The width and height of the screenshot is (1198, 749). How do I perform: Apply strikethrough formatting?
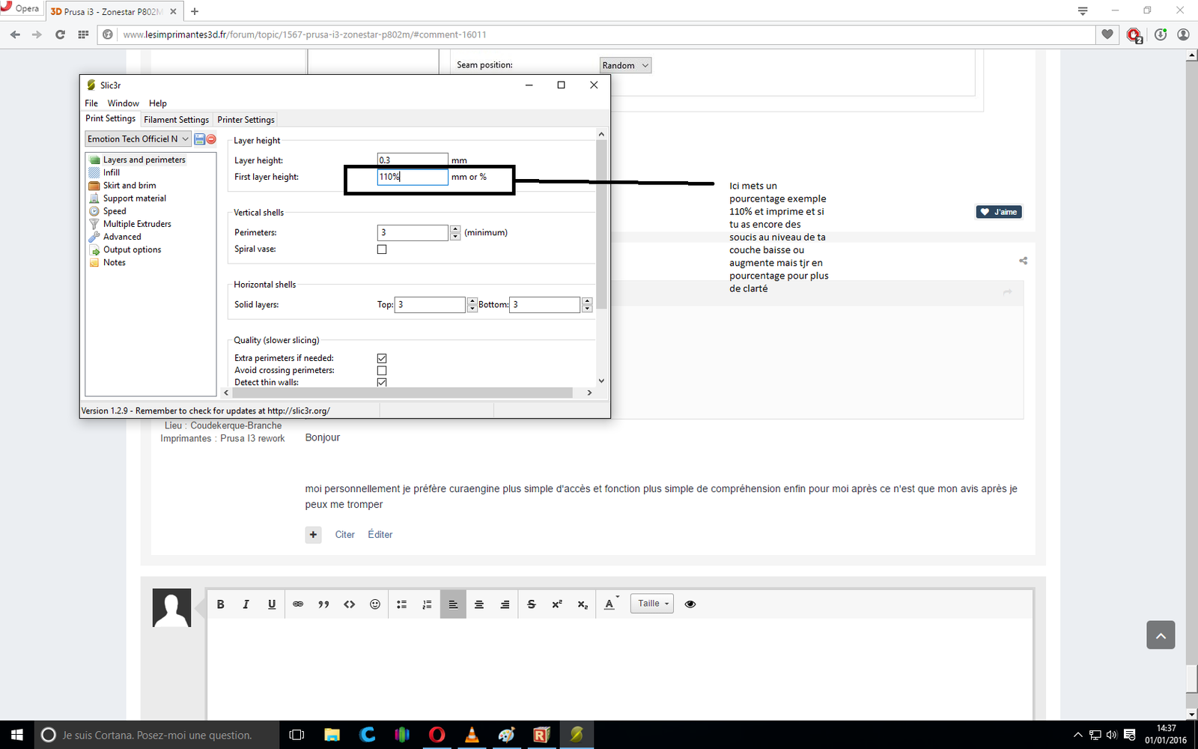tap(532, 604)
